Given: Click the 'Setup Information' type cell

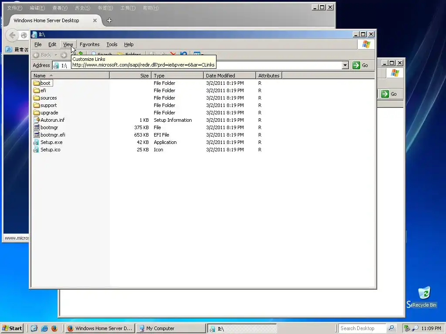Looking at the screenshot, I should 172,120.
